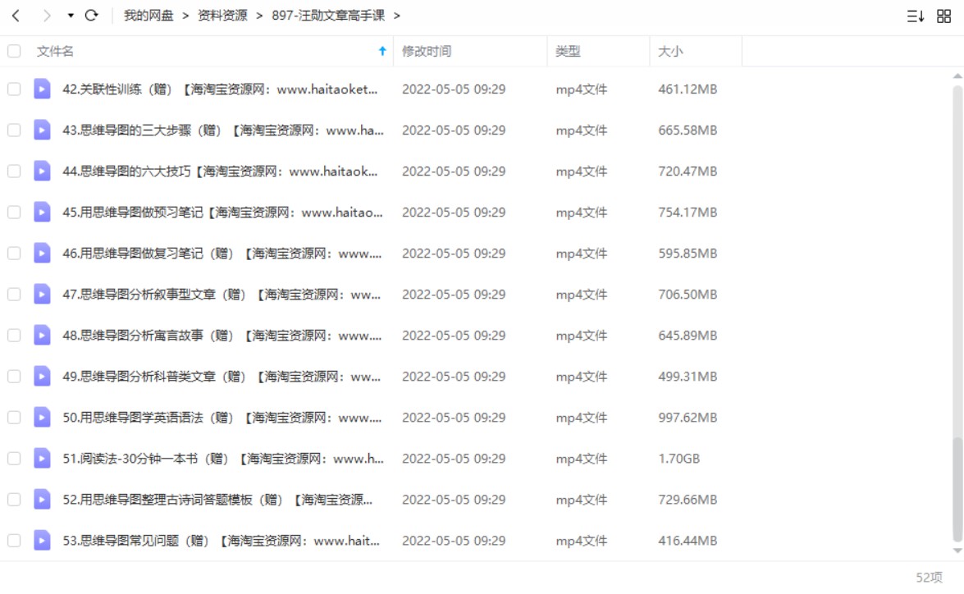Viewport: 964px width, 594px height.
Task: Sort by 文件名 column header
Action: click(55, 51)
